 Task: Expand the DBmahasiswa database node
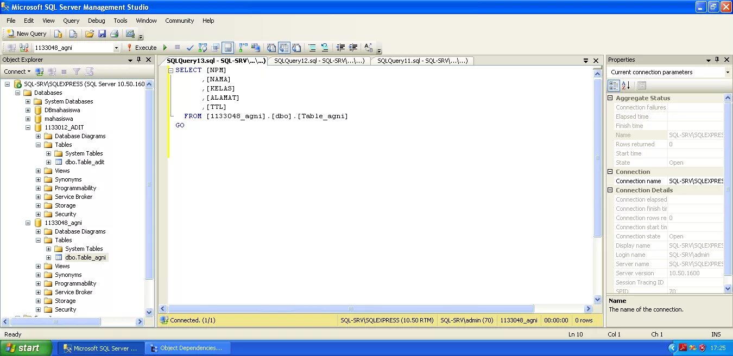[28, 110]
